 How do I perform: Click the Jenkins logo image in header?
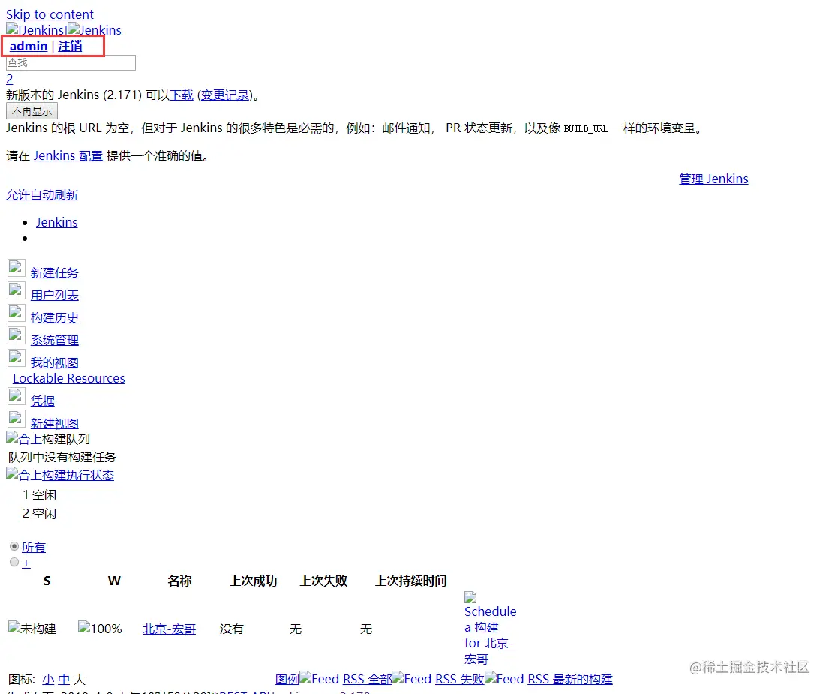pos(37,29)
